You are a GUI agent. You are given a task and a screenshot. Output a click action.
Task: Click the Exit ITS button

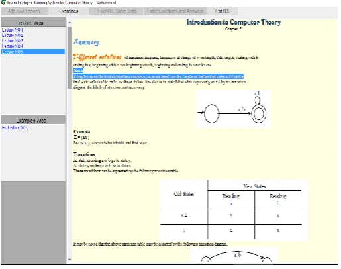coord(222,11)
